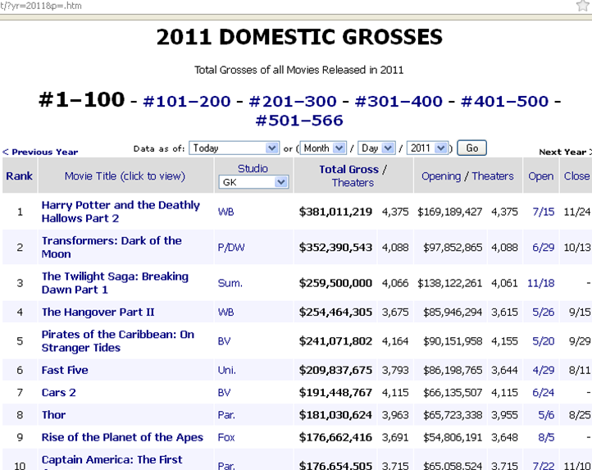Image resolution: width=592 pixels, height=470 pixels.
Task: Expand the Month dropdown
Action: tap(324, 148)
